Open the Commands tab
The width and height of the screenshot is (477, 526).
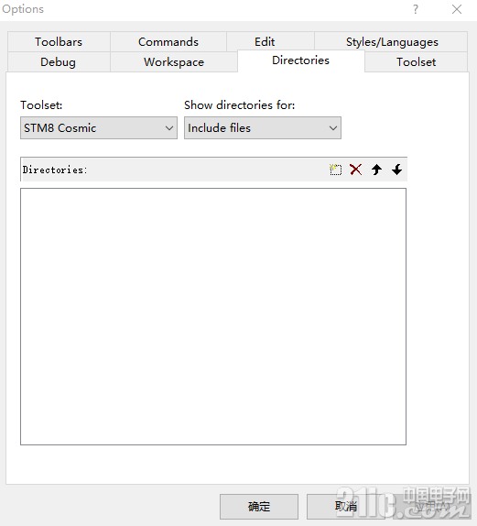coord(168,42)
